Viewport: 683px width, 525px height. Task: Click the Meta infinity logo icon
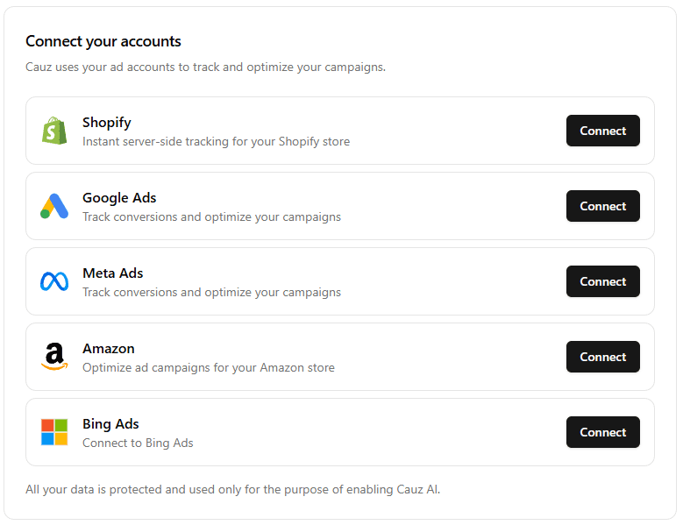(x=54, y=281)
